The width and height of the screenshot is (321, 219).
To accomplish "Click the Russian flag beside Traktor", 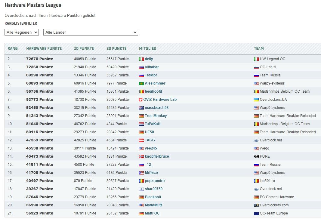I will click(141, 76).
